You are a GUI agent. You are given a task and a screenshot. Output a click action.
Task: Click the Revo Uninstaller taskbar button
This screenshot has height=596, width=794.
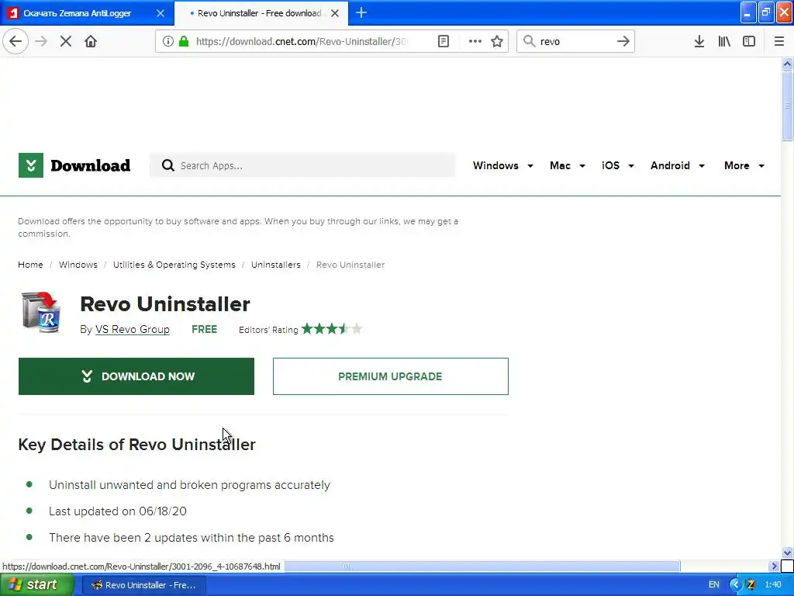[143, 585]
